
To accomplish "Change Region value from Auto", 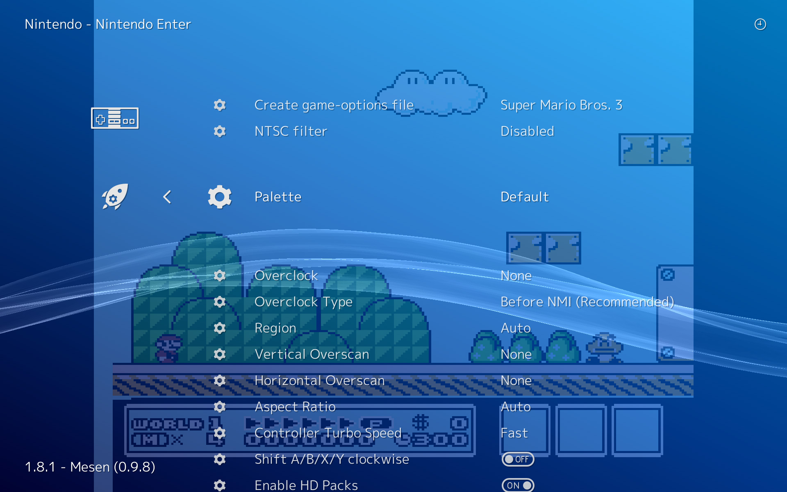I will 516,328.
